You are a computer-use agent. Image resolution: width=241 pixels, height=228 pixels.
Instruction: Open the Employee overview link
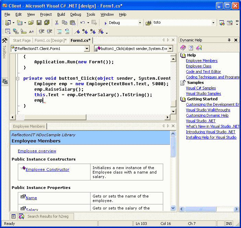[37, 151]
